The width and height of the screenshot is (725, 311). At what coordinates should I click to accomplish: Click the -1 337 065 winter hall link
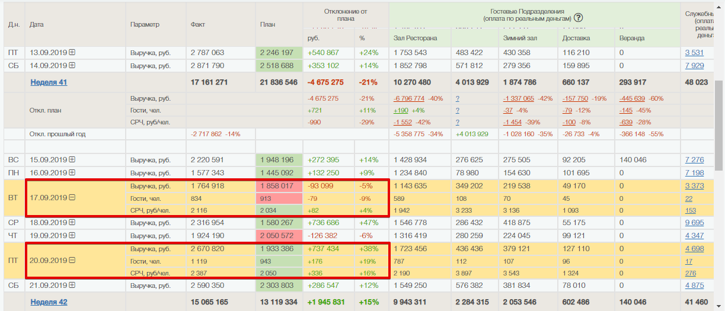pos(519,98)
